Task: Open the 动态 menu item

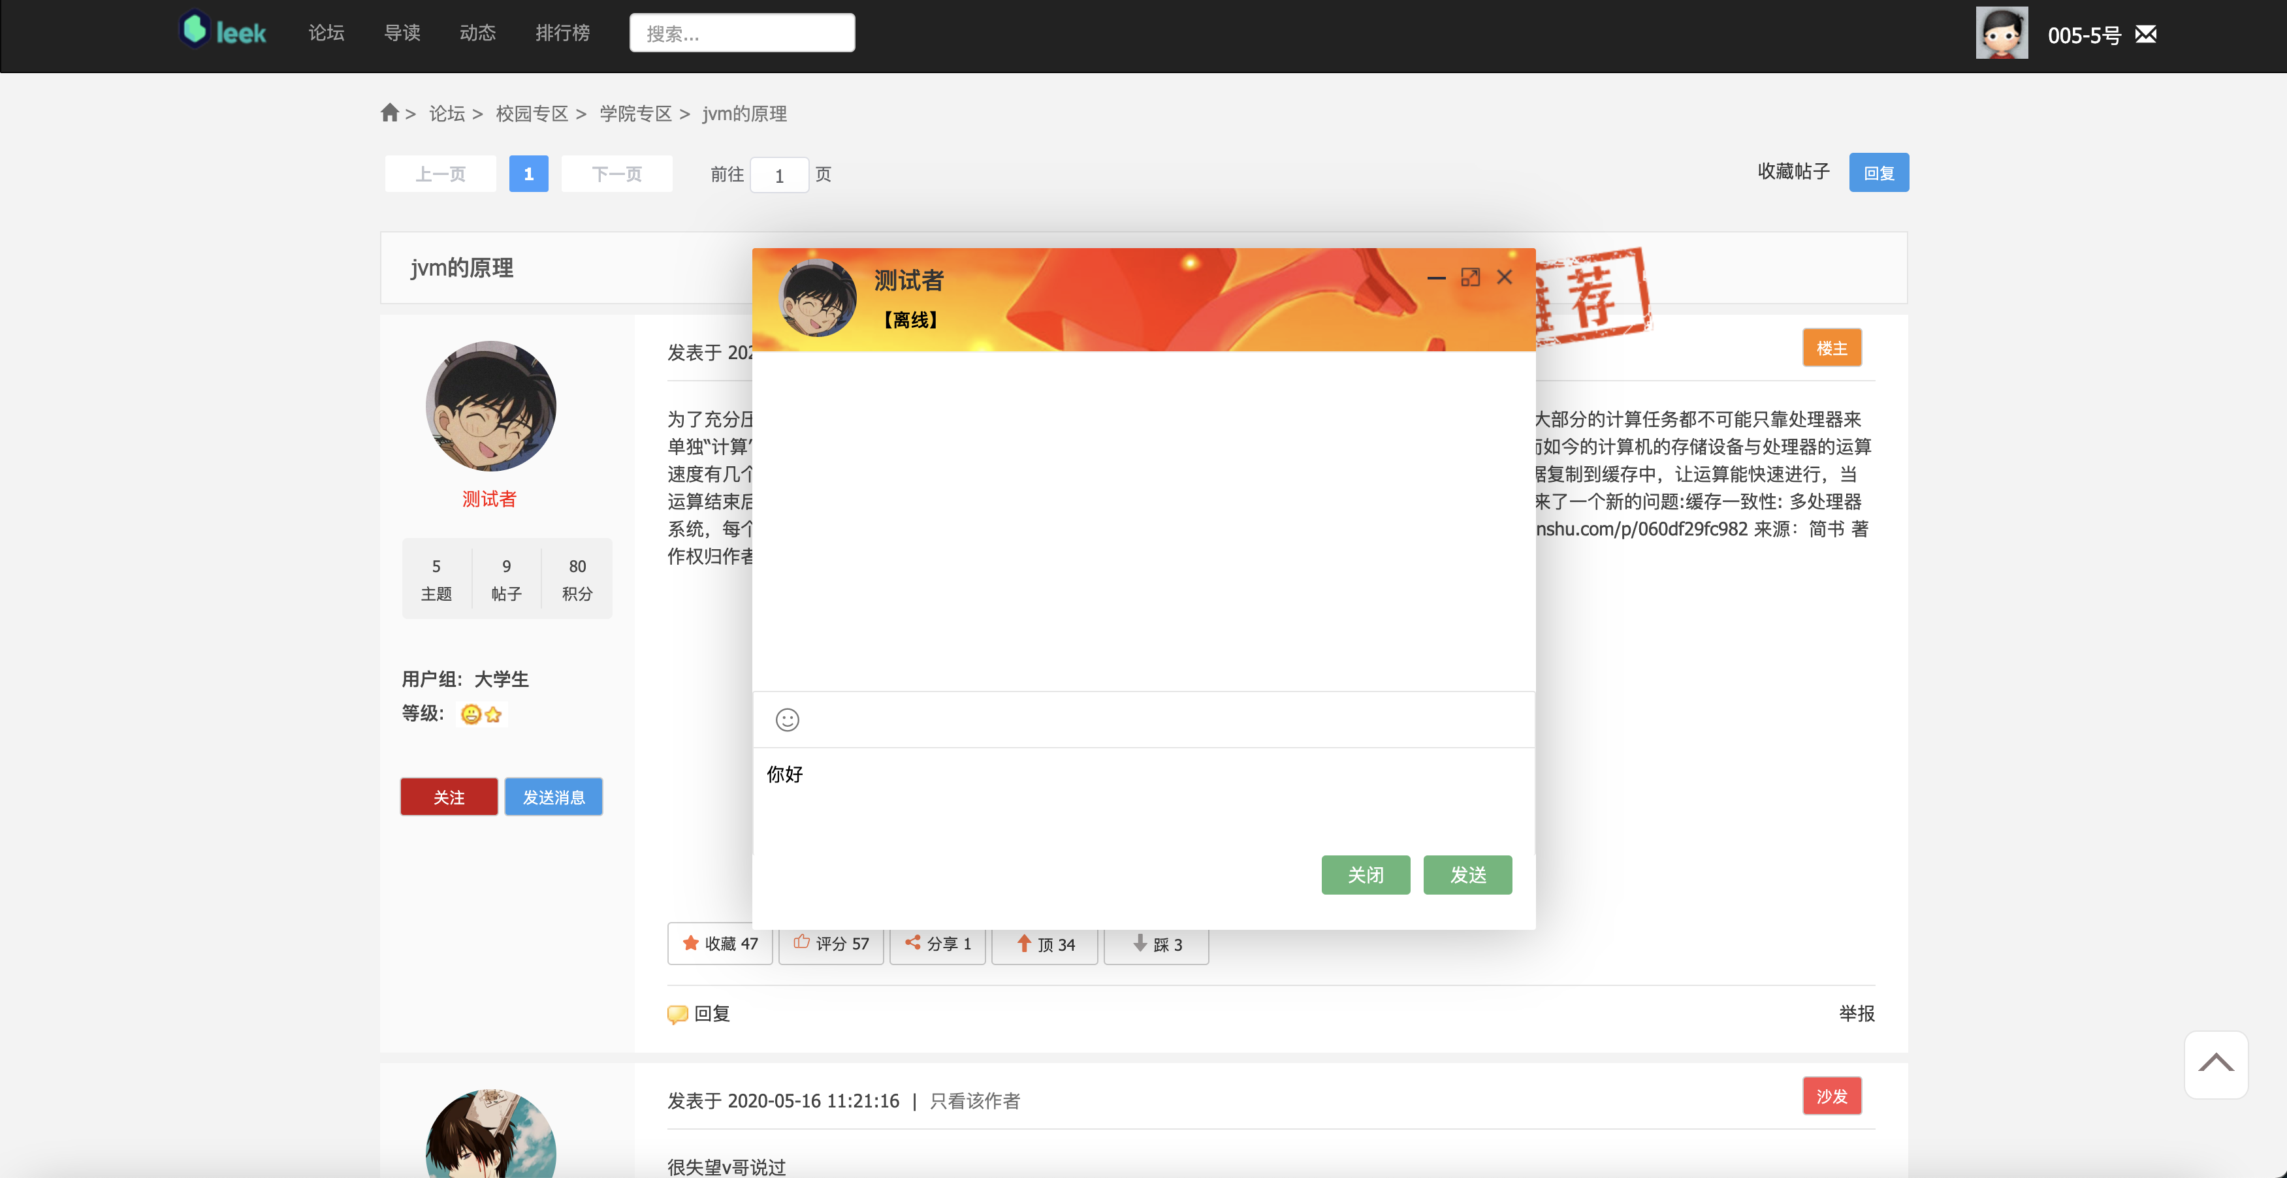Action: (x=477, y=33)
